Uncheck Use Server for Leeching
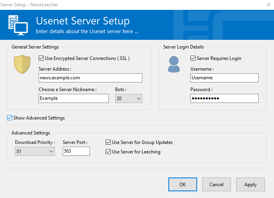Image resolution: width=274 pixels, height=198 pixels. (108, 152)
